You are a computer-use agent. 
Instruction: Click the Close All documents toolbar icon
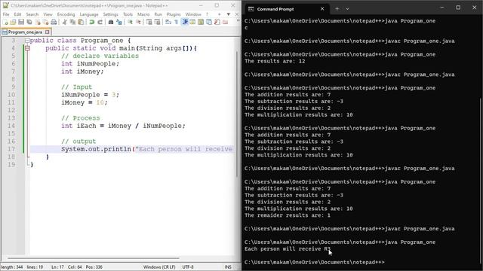(x=45, y=22)
